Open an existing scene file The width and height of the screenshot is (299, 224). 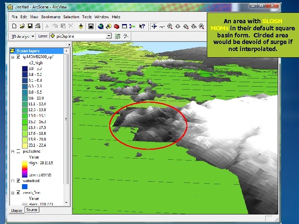tap(22, 26)
